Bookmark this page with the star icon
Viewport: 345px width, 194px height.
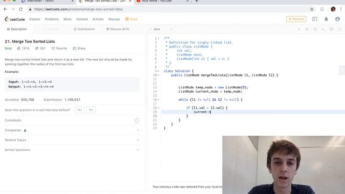click(312, 9)
